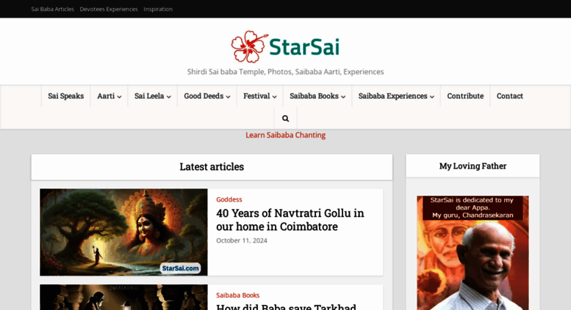Open the Sai Speaks menu item

point(65,96)
